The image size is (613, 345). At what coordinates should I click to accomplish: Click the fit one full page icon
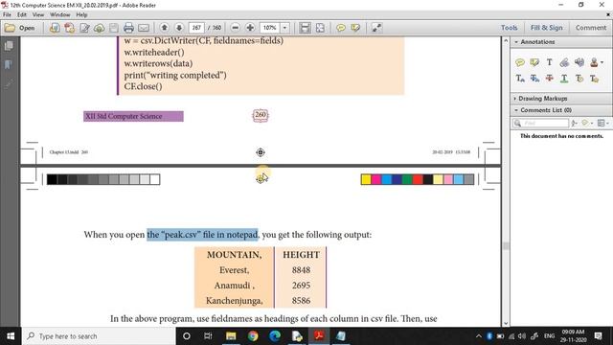pyautogui.click(x=320, y=28)
